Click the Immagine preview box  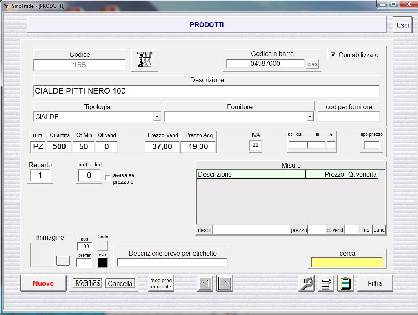click(42, 254)
